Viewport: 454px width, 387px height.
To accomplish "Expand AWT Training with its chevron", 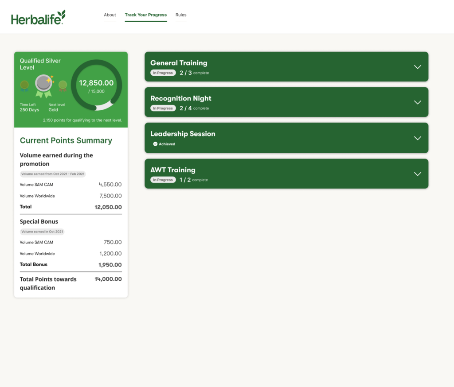I will pos(417,174).
